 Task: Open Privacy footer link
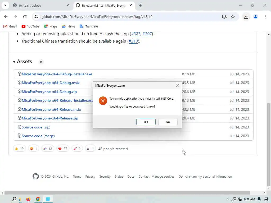[90, 177]
